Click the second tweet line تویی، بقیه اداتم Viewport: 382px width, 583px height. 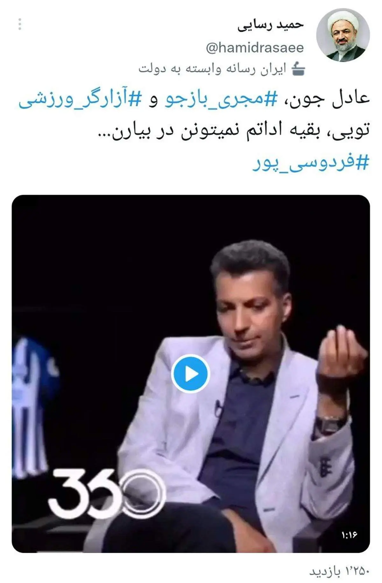click(x=233, y=131)
